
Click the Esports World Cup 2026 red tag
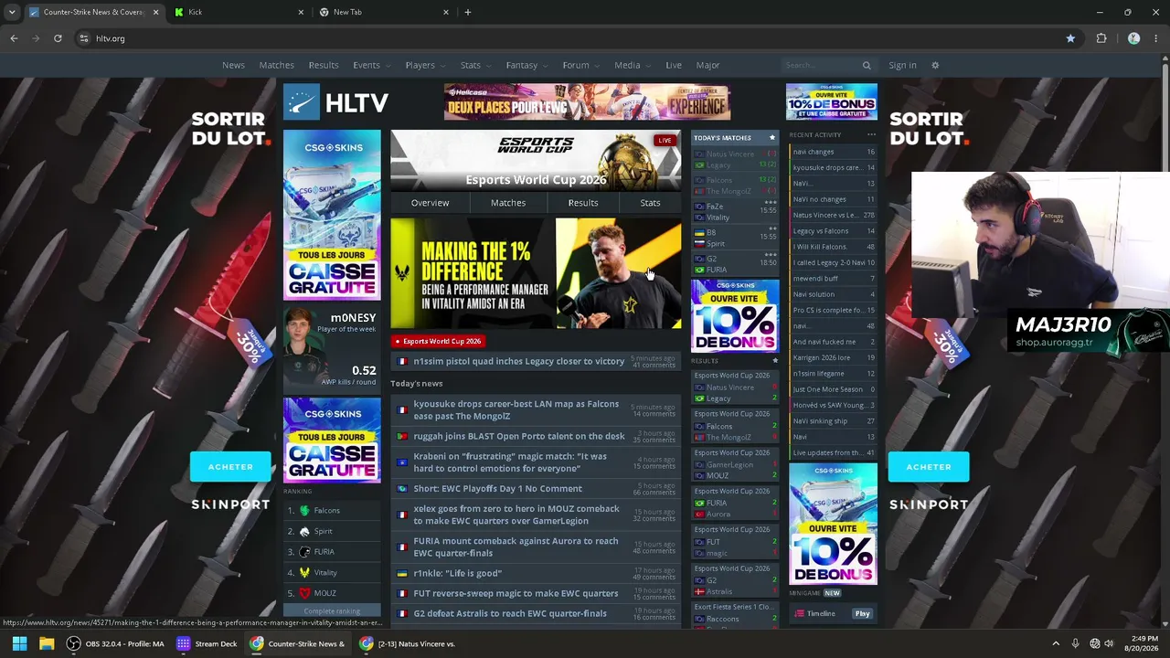click(x=437, y=341)
